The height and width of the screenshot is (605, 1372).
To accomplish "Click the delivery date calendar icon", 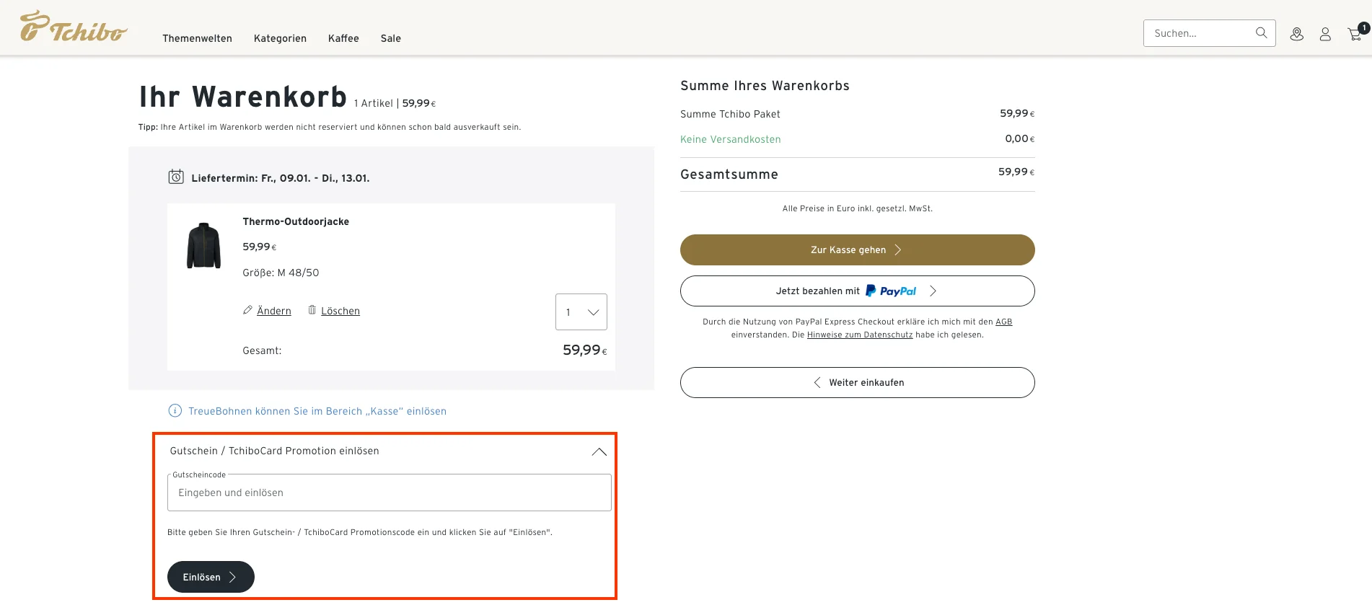I will coord(176,177).
